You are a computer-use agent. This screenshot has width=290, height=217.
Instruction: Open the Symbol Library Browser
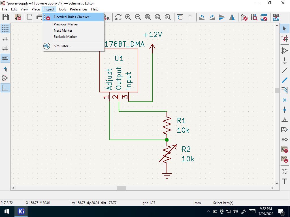(254, 17)
